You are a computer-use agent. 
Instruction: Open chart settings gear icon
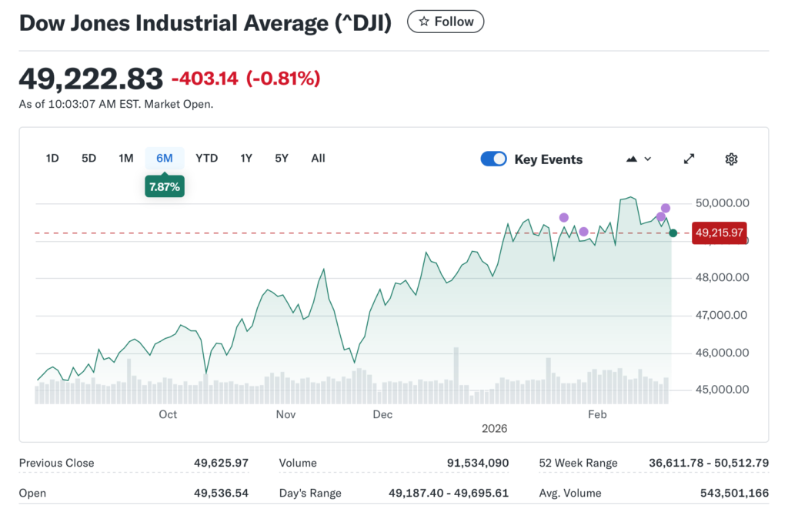coord(731,159)
